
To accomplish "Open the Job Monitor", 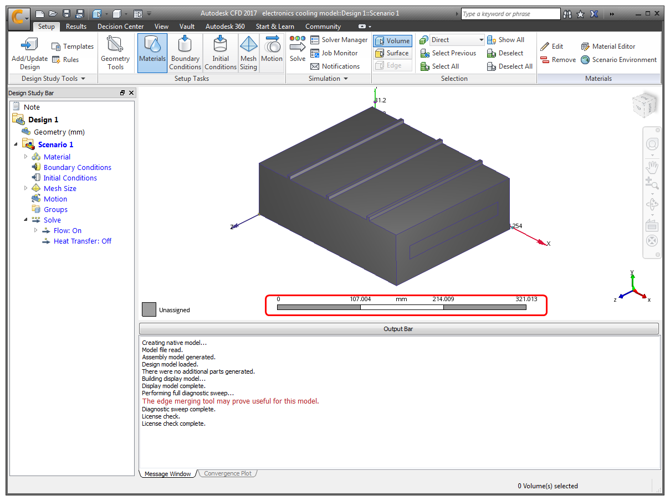I will pos(334,53).
